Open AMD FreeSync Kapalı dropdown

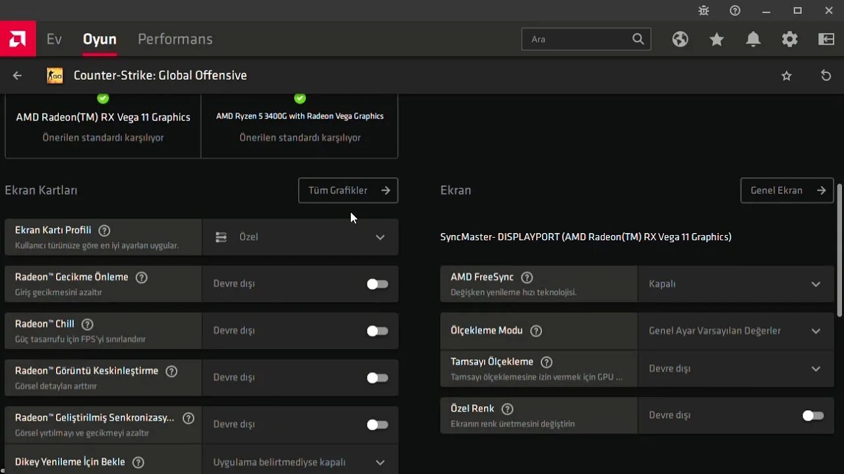(x=736, y=284)
